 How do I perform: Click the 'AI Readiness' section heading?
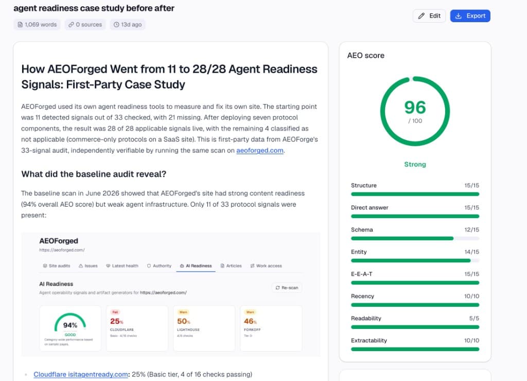(56, 284)
